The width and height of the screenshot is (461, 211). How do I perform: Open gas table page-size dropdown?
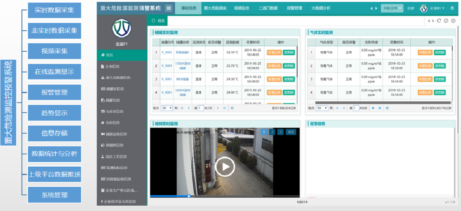click(x=322, y=108)
